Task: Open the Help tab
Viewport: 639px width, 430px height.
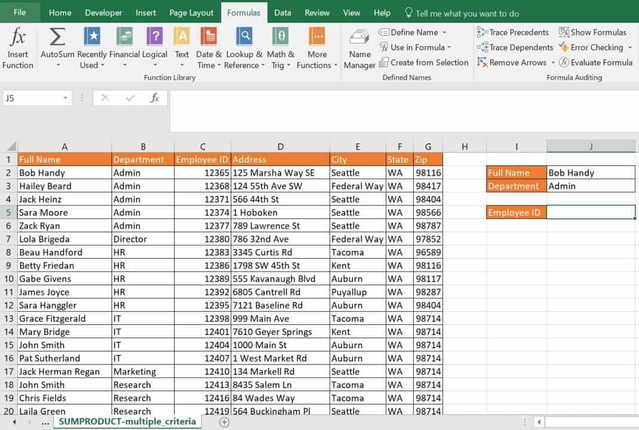Action: (382, 13)
